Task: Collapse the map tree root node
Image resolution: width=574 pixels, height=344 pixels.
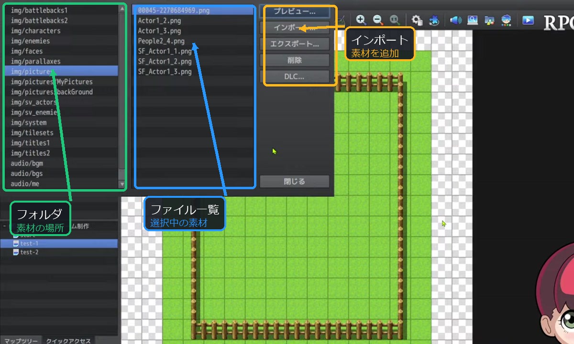Action: click(4, 226)
